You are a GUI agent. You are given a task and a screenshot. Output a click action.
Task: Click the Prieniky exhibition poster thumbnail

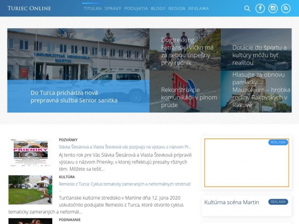(x=30, y=152)
